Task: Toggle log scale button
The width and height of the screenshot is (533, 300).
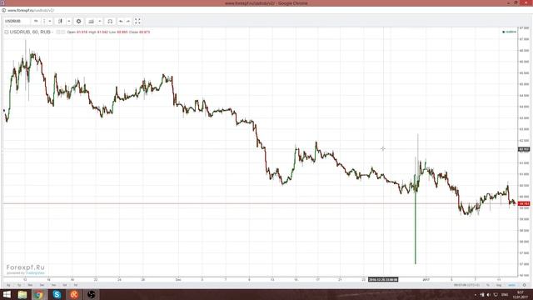Action: [x=499, y=285]
